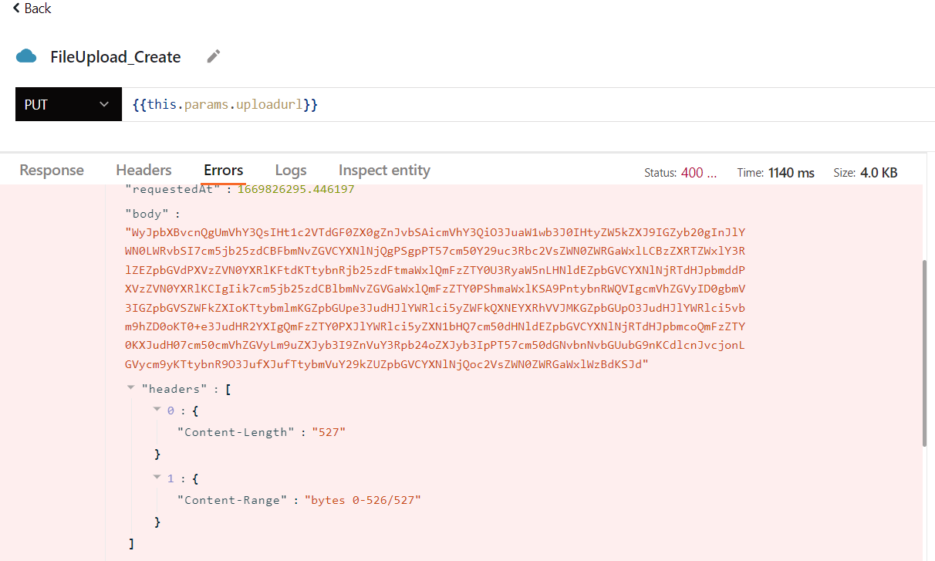Viewport: 935px width, 561px height.
Task: Click the pencil edit icon beside FileUpload_Create
Action: (213, 56)
